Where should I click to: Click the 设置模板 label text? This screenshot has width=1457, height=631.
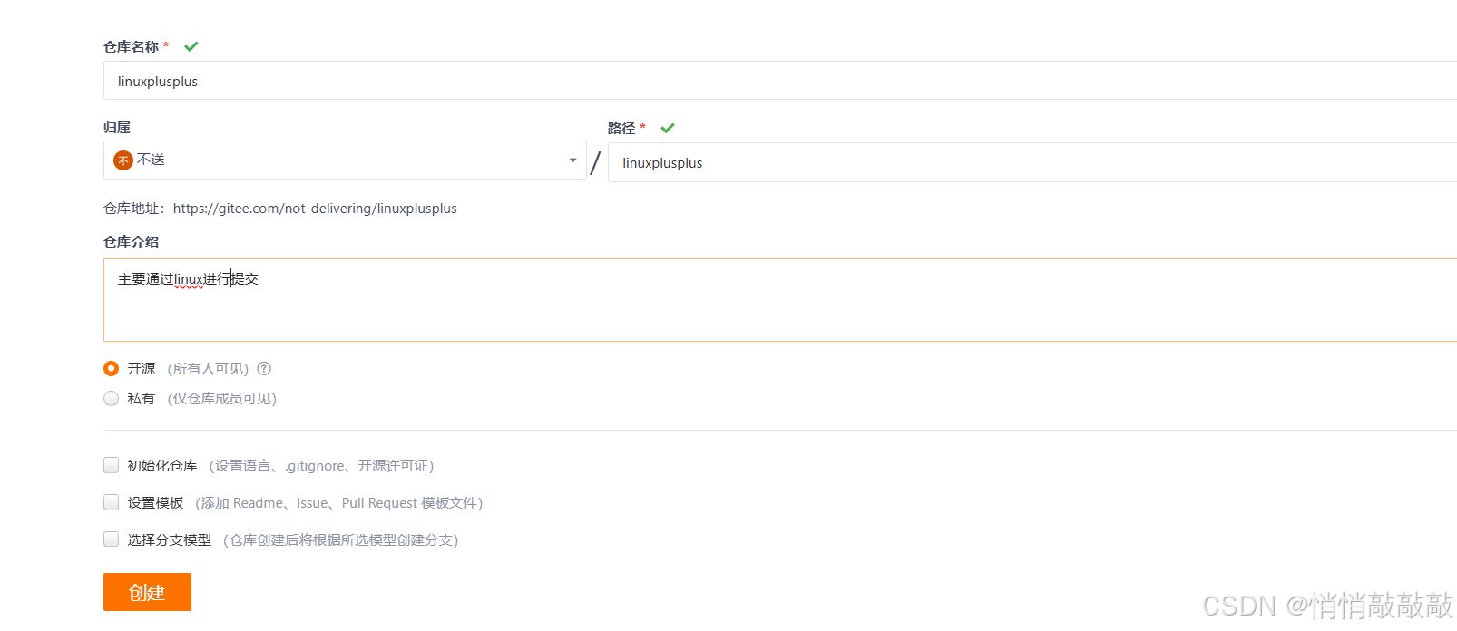(155, 502)
